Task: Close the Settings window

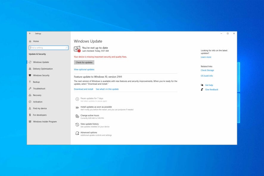Action: pyautogui.click(x=234, y=33)
